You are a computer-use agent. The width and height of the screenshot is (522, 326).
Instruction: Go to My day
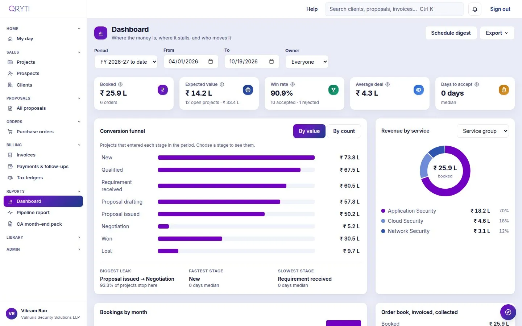coord(43,39)
